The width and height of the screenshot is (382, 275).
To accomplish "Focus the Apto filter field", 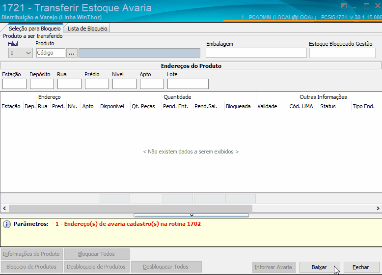I will coord(152,84).
